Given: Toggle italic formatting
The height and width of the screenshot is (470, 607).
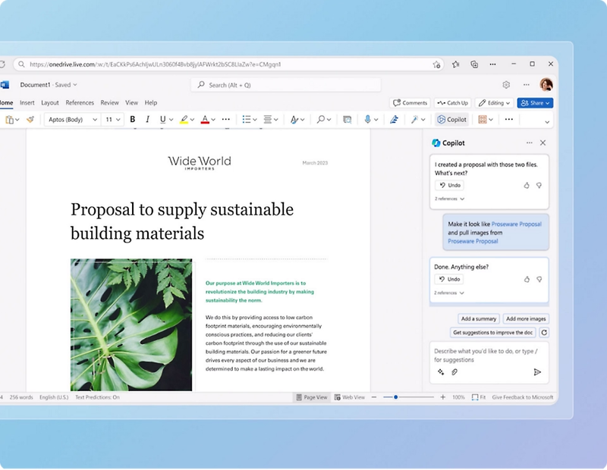Looking at the screenshot, I should [x=147, y=120].
